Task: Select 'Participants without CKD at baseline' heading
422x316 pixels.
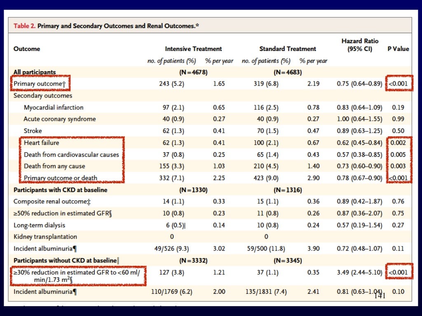Action: click(x=65, y=260)
